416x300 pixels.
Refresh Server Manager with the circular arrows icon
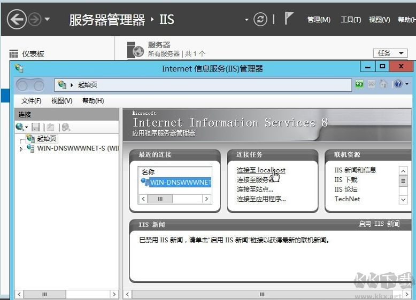(x=260, y=19)
